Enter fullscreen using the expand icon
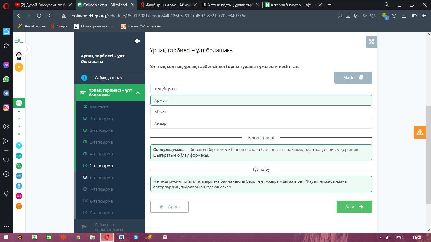This screenshot has width=431, height=242. click(x=371, y=42)
